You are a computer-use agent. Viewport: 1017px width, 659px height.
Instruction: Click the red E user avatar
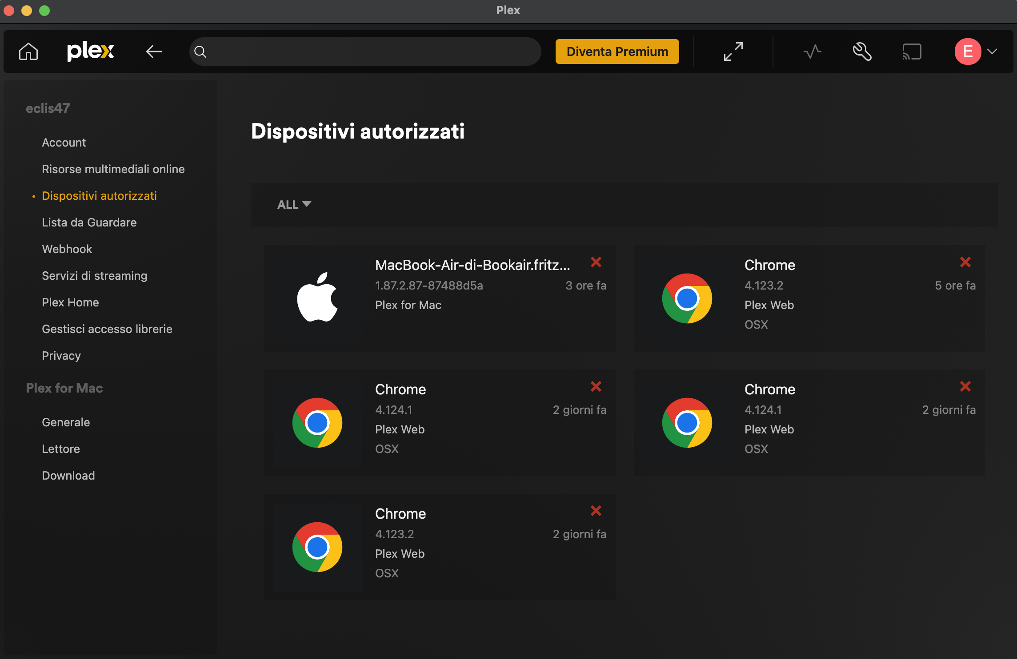(x=968, y=52)
